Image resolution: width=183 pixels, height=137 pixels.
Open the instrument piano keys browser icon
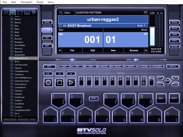click(x=27, y=12)
